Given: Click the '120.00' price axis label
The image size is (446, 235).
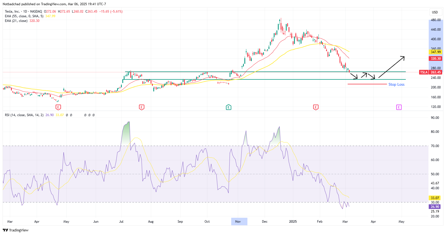Looking at the screenshot, I should (436, 107).
